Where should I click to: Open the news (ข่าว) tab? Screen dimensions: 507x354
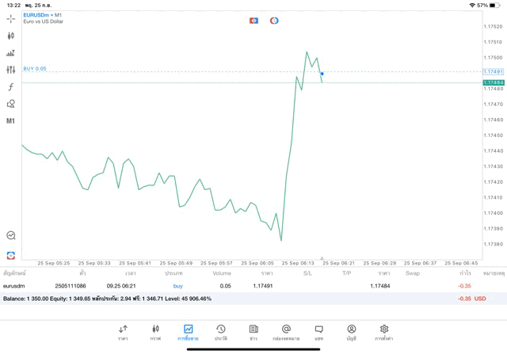pos(253,332)
